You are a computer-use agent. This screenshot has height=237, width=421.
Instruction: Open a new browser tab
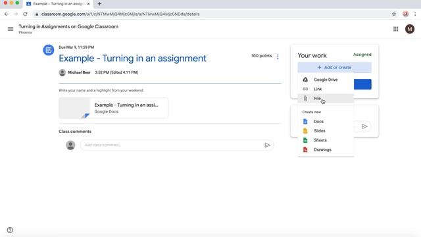tap(99, 4)
